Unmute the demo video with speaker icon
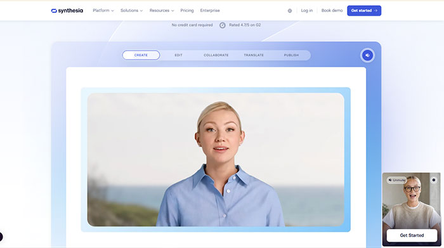Viewport: 444px width, 248px height. tap(367, 55)
